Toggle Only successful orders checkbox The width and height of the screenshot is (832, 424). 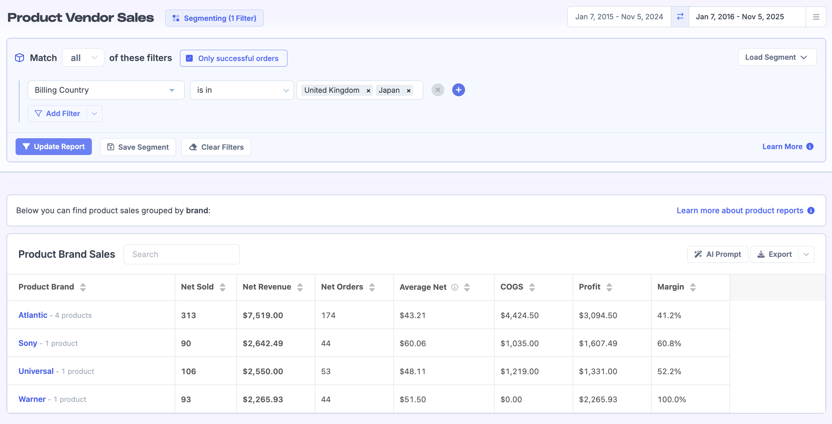[190, 59]
